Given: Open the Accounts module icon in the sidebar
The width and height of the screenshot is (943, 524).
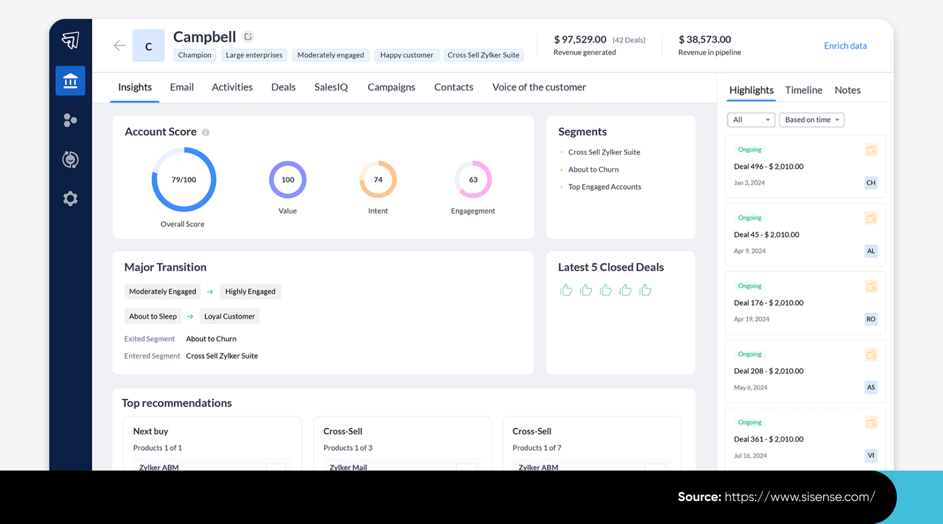Looking at the screenshot, I should coord(70,81).
